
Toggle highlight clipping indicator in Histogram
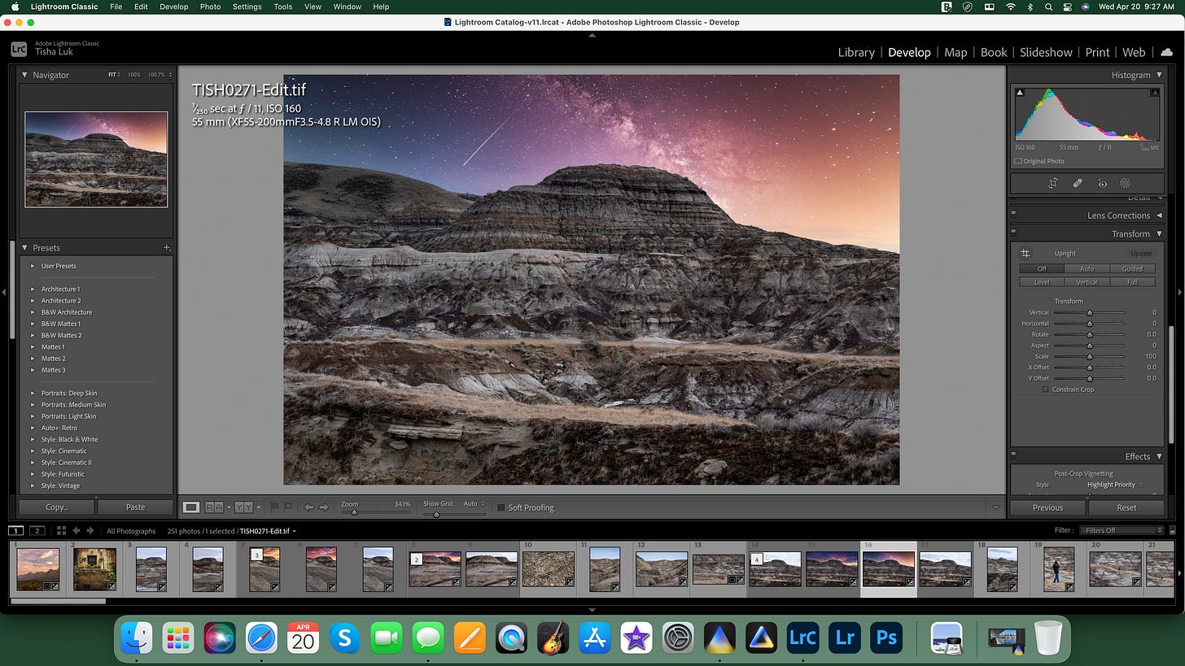[x=1154, y=93]
